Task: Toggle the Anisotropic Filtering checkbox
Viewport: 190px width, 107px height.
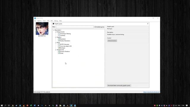Action: click(x=59, y=34)
